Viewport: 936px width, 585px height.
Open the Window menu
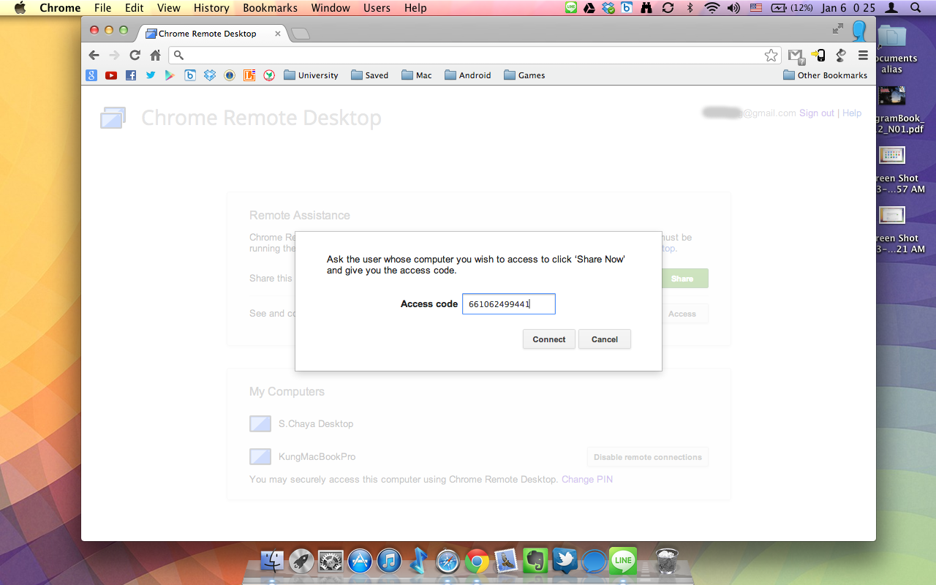pyautogui.click(x=331, y=7)
